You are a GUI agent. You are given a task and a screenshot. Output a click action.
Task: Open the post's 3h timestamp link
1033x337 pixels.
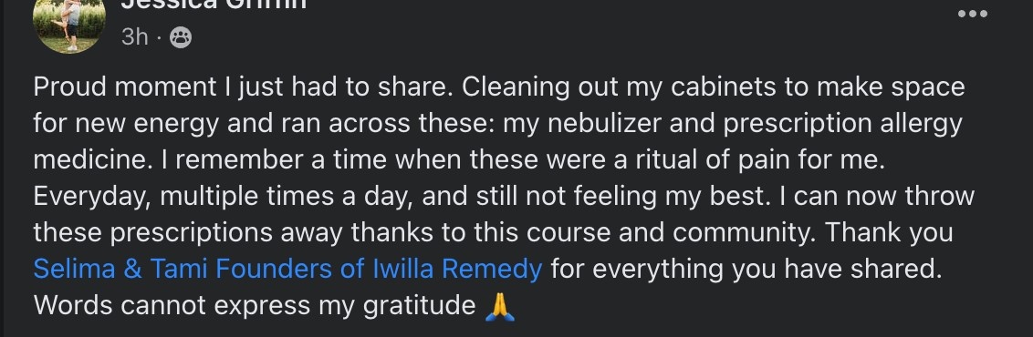(135, 36)
